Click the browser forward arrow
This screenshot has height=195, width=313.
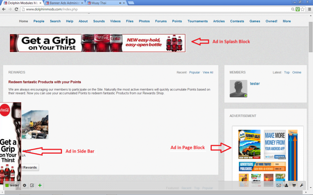click(10, 9)
